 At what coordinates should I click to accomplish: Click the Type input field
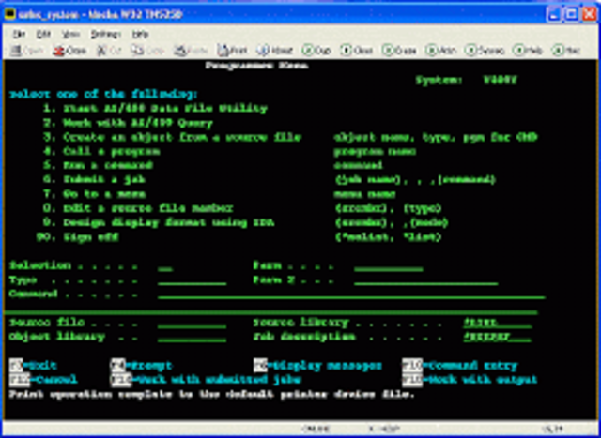[192, 280]
